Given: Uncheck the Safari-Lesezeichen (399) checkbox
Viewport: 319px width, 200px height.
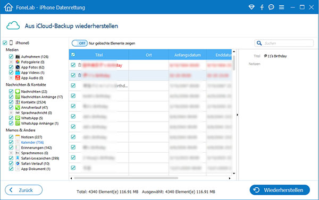Looking at the screenshot, I should pyautogui.click(x=11, y=158).
